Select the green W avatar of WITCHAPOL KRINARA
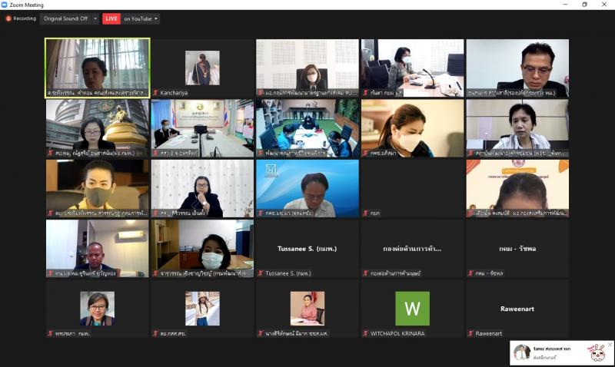 (412, 308)
